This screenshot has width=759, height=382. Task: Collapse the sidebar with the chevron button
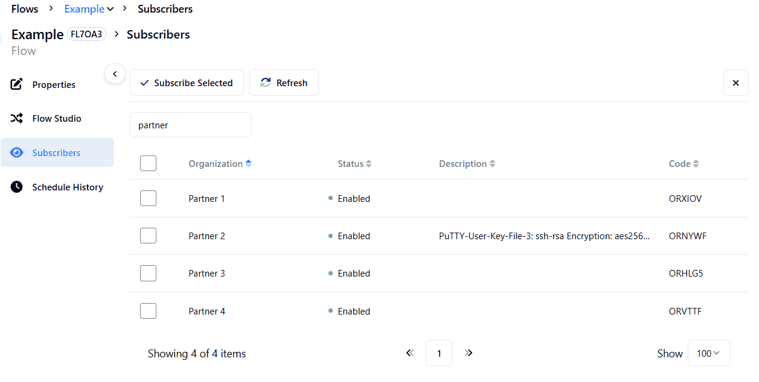click(115, 74)
